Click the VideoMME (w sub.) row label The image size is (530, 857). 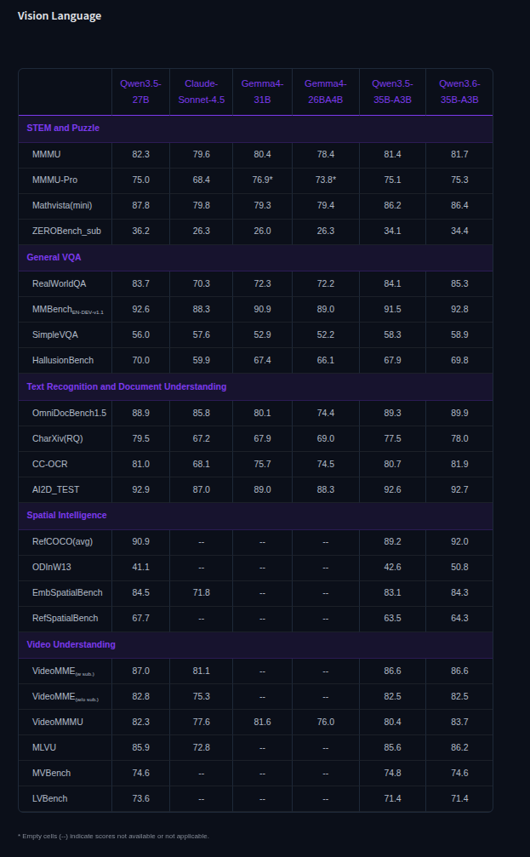point(64,671)
